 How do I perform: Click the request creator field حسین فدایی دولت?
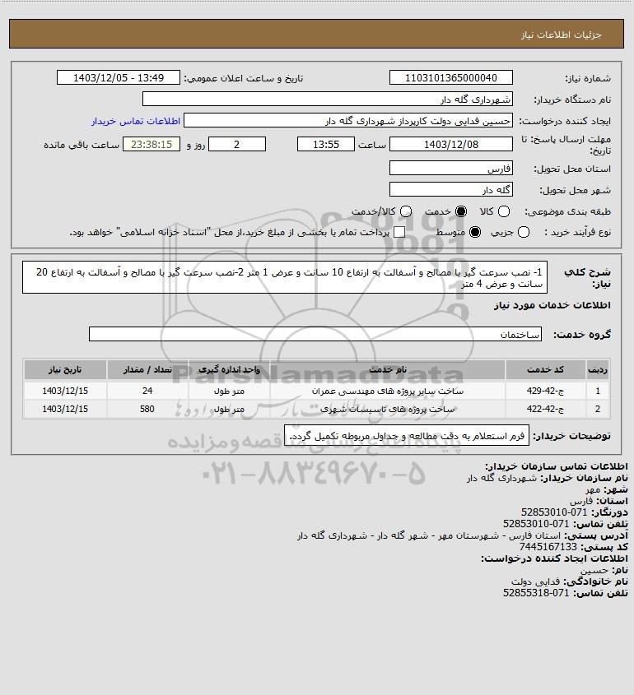pyautogui.click(x=347, y=121)
